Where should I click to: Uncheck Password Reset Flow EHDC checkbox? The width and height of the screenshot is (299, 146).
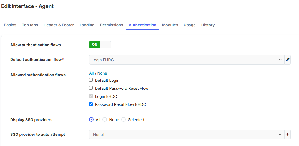(91, 104)
